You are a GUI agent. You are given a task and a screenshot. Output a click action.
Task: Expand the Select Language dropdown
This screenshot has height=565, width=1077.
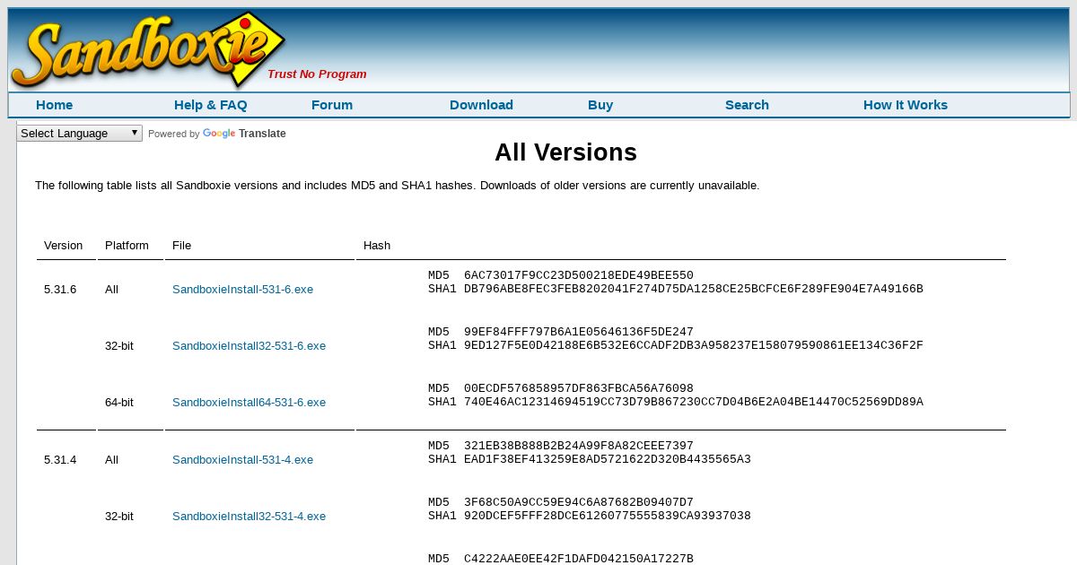pos(79,133)
